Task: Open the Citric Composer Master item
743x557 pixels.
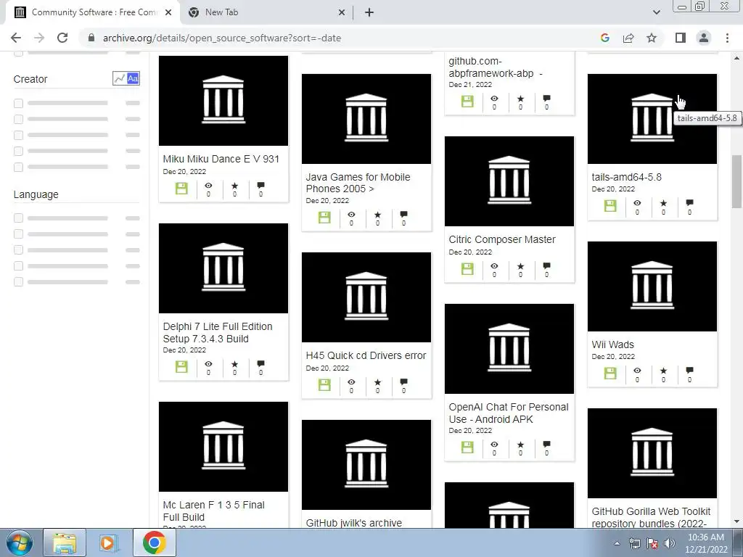Action: [502, 239]
